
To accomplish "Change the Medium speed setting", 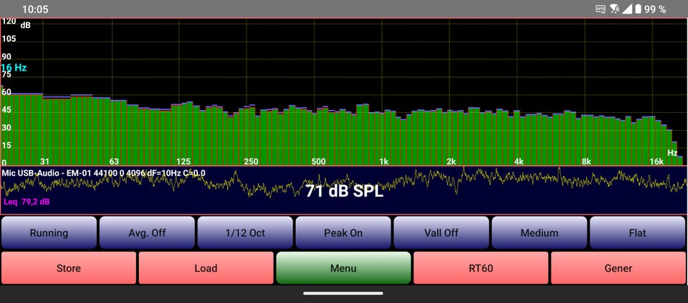I will pyautogui.click(x=539, y=232).
